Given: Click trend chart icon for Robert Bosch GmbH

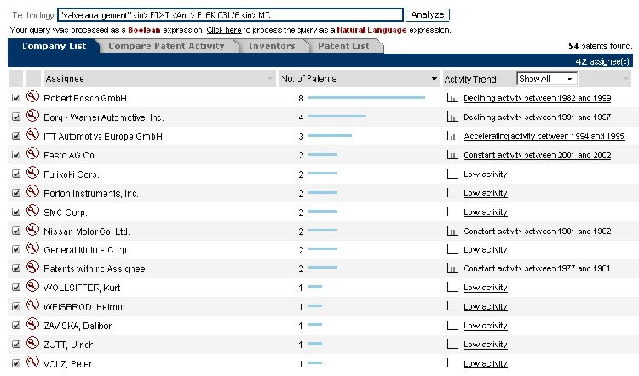Looking at the screenshot, I should (452, 98).
